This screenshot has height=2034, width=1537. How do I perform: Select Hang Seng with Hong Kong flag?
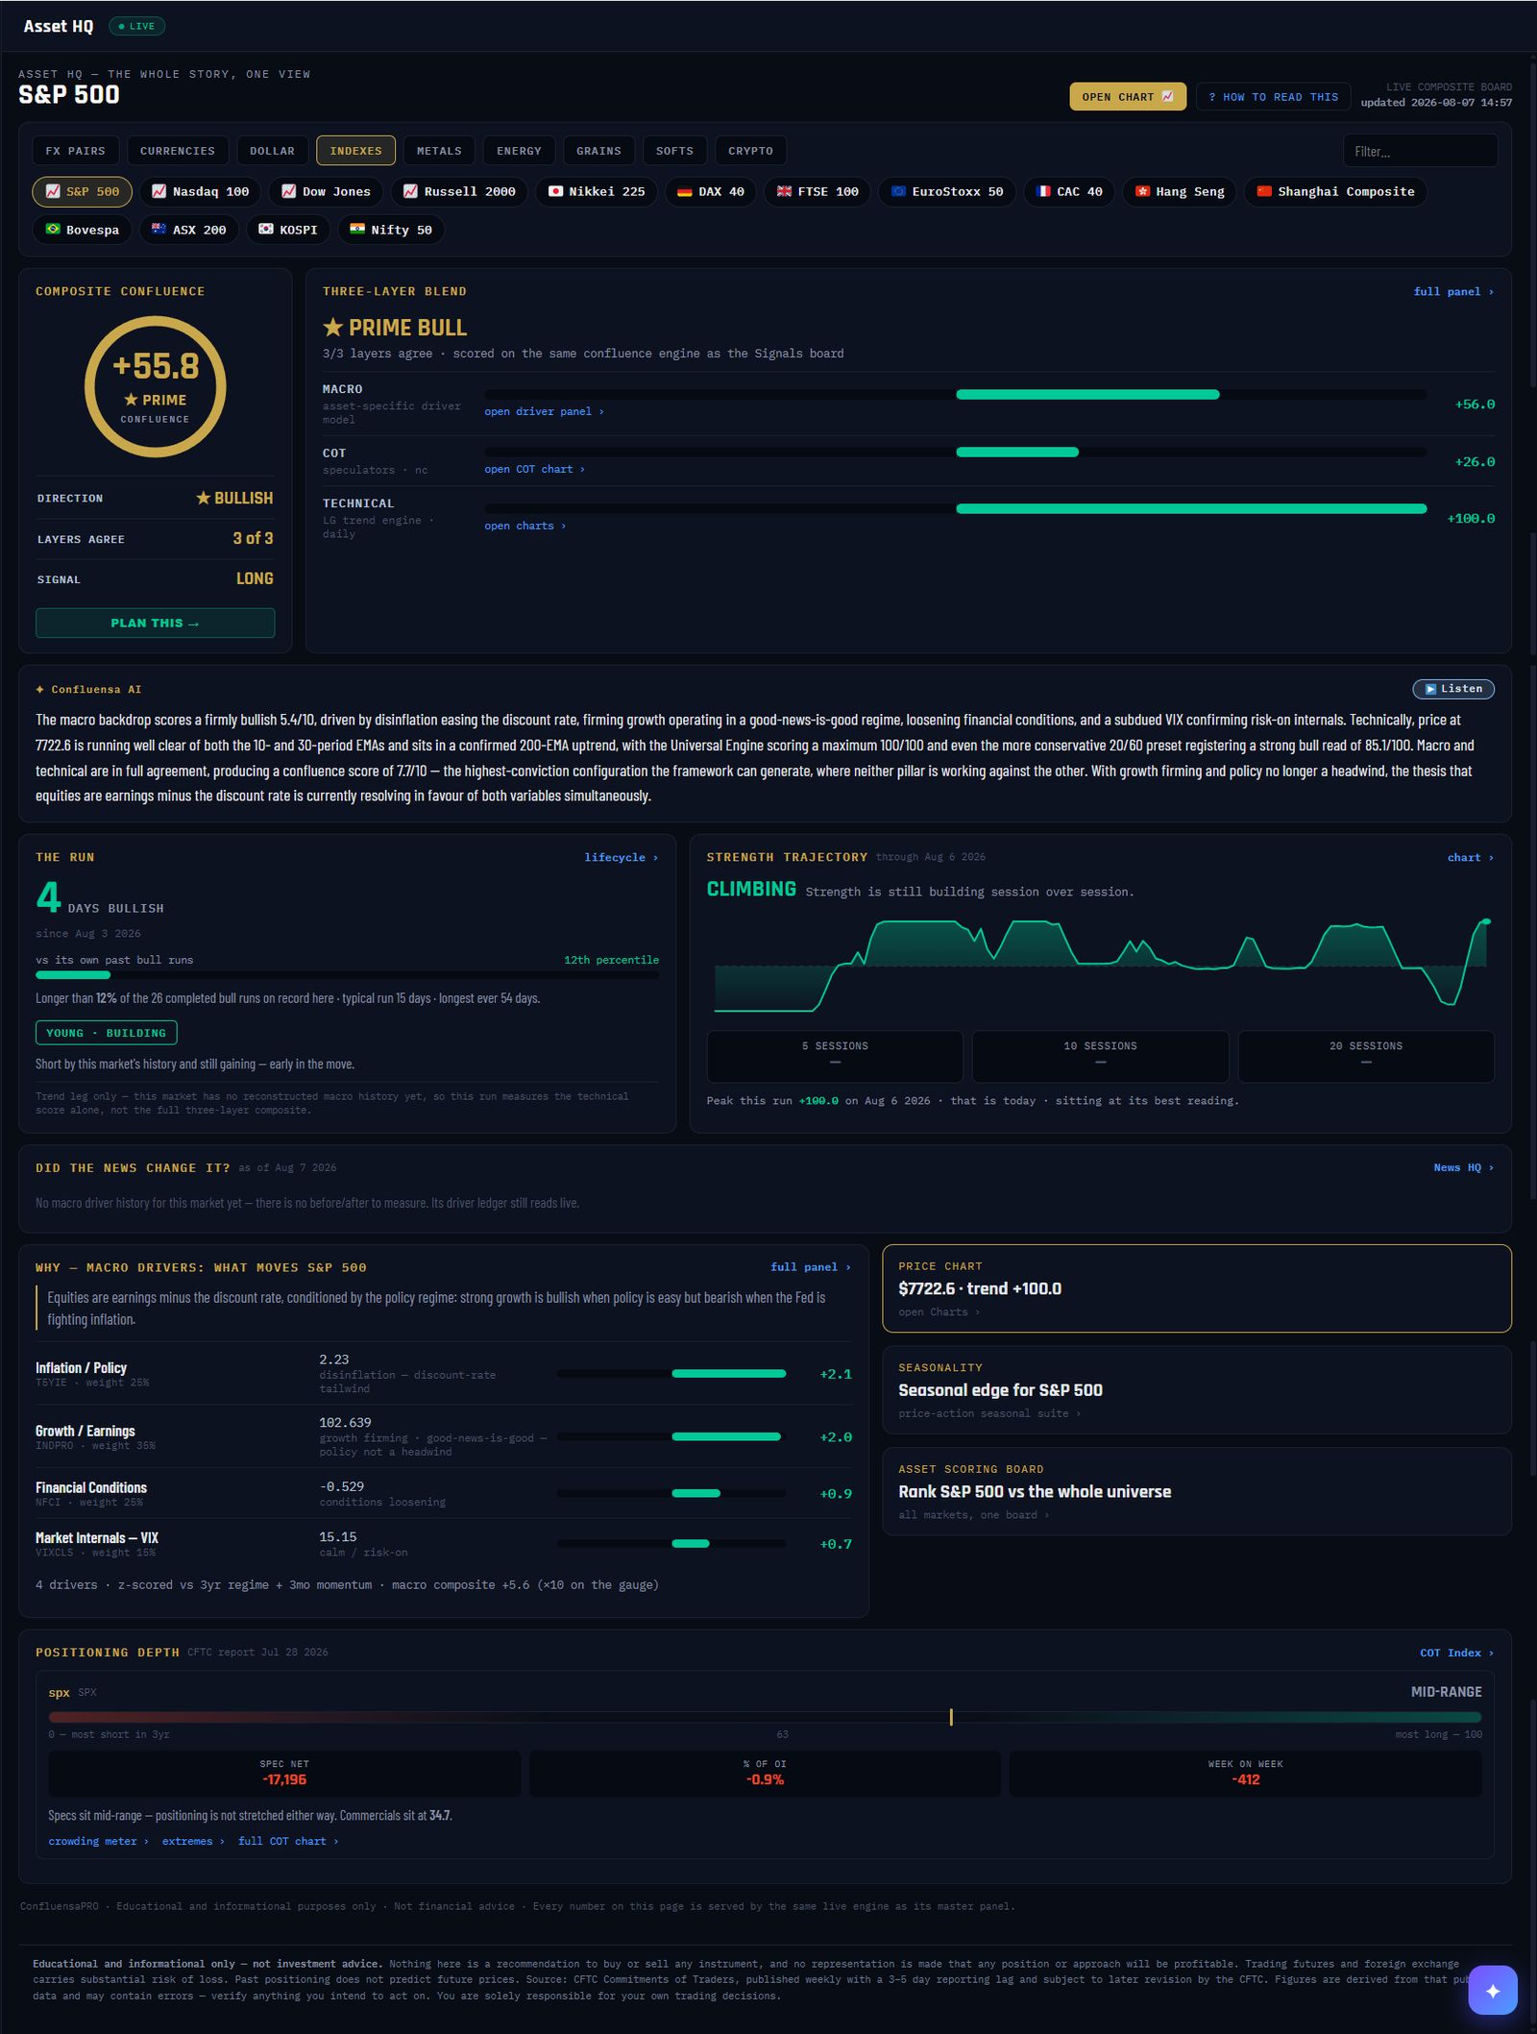pyautogui.click(x=1180, y=191)
